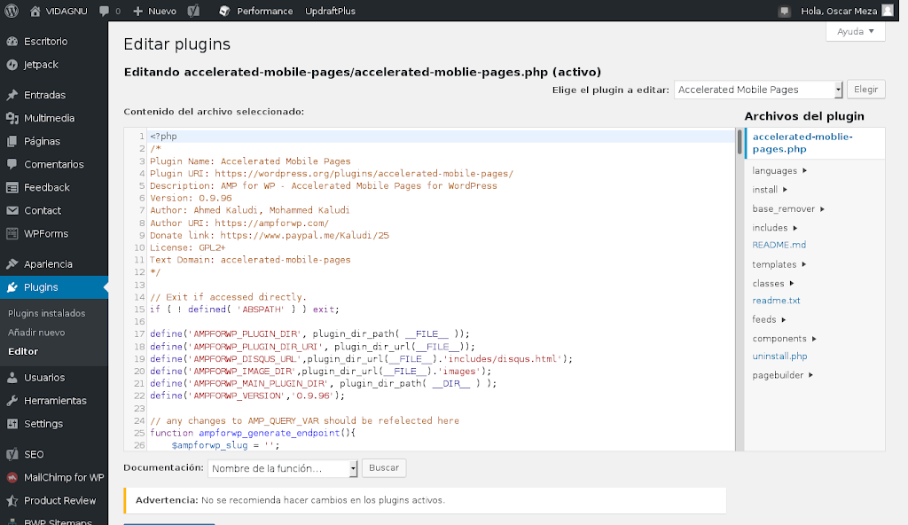Click the Comentarios bubble icon in the sidebar
908x525 pixels.
tap(12, 164)
